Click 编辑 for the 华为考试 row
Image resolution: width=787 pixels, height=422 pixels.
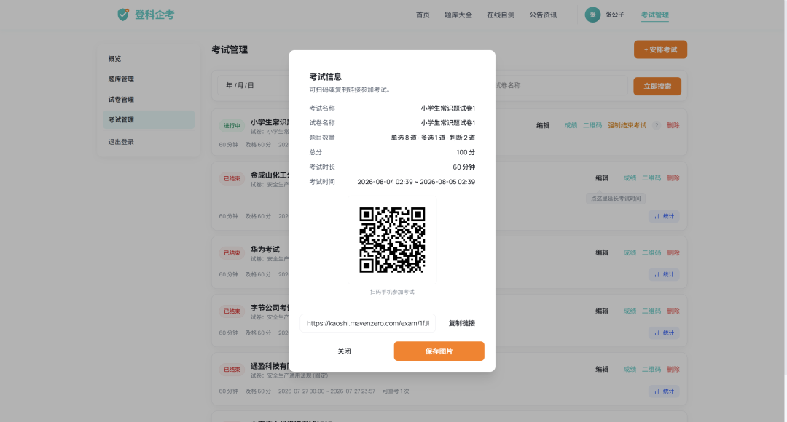[x=603, y=252]
